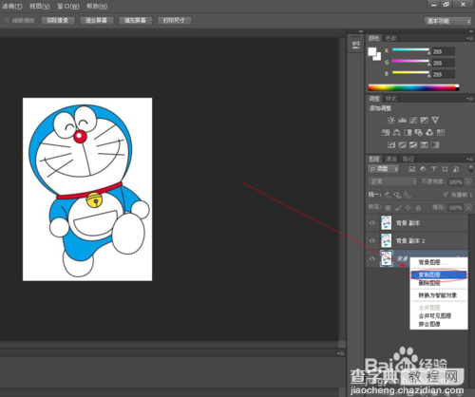Click the unify layer visibility icon
Viewport: 475px width, 397px height.
click(397, 195)
